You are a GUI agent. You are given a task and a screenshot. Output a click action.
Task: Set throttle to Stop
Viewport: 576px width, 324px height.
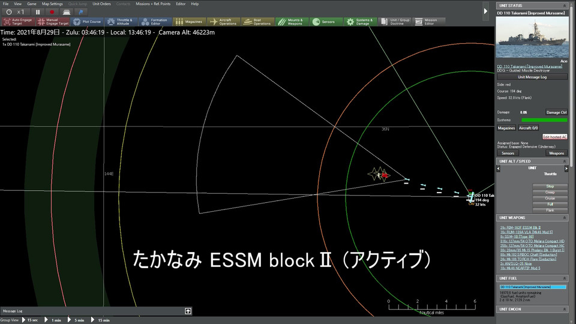tap(550, 186)
